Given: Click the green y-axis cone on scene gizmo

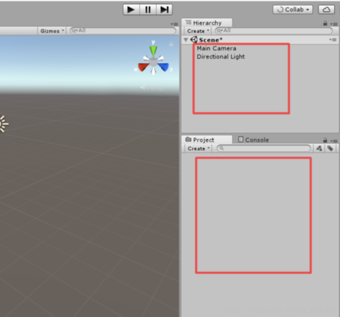Looking at the screenshot, I should tap(153, 51).
